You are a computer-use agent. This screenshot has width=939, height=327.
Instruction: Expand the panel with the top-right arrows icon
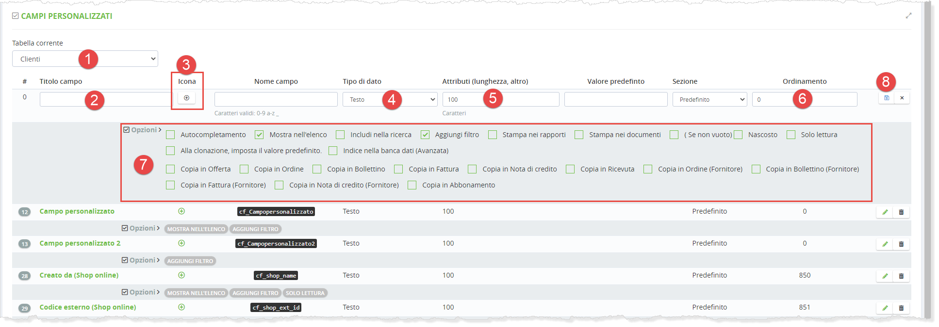908,16
